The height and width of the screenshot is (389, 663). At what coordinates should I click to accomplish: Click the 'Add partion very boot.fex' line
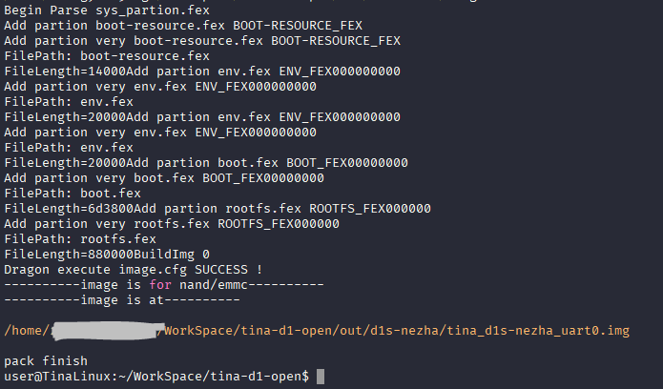pyautogui.click(x=163, y=178)
